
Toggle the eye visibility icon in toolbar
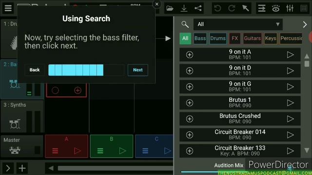[276, 8]
